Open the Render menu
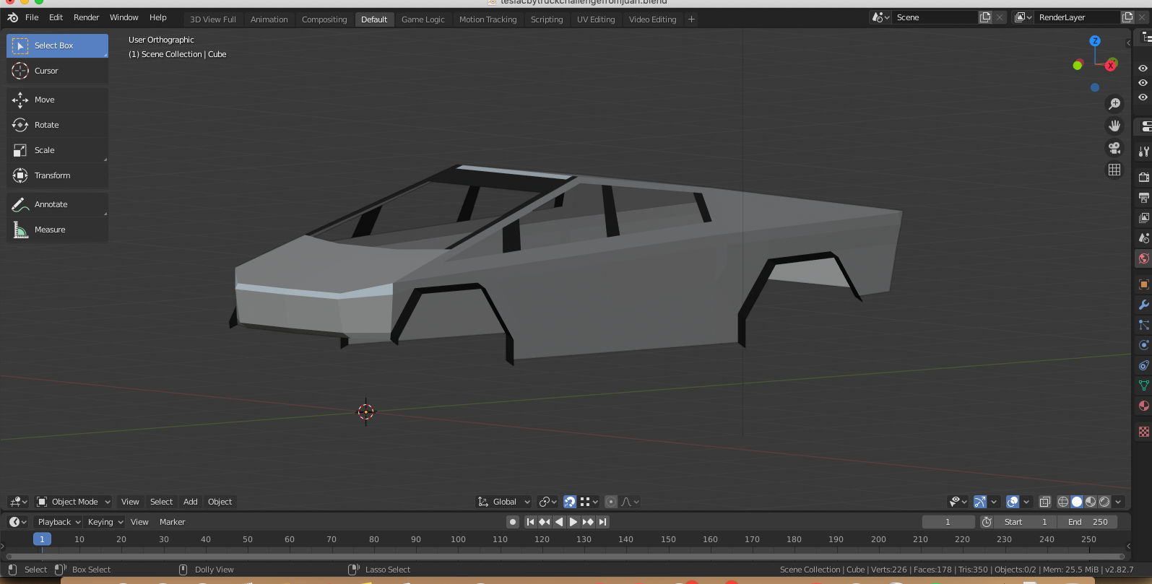 pos(87,17)
